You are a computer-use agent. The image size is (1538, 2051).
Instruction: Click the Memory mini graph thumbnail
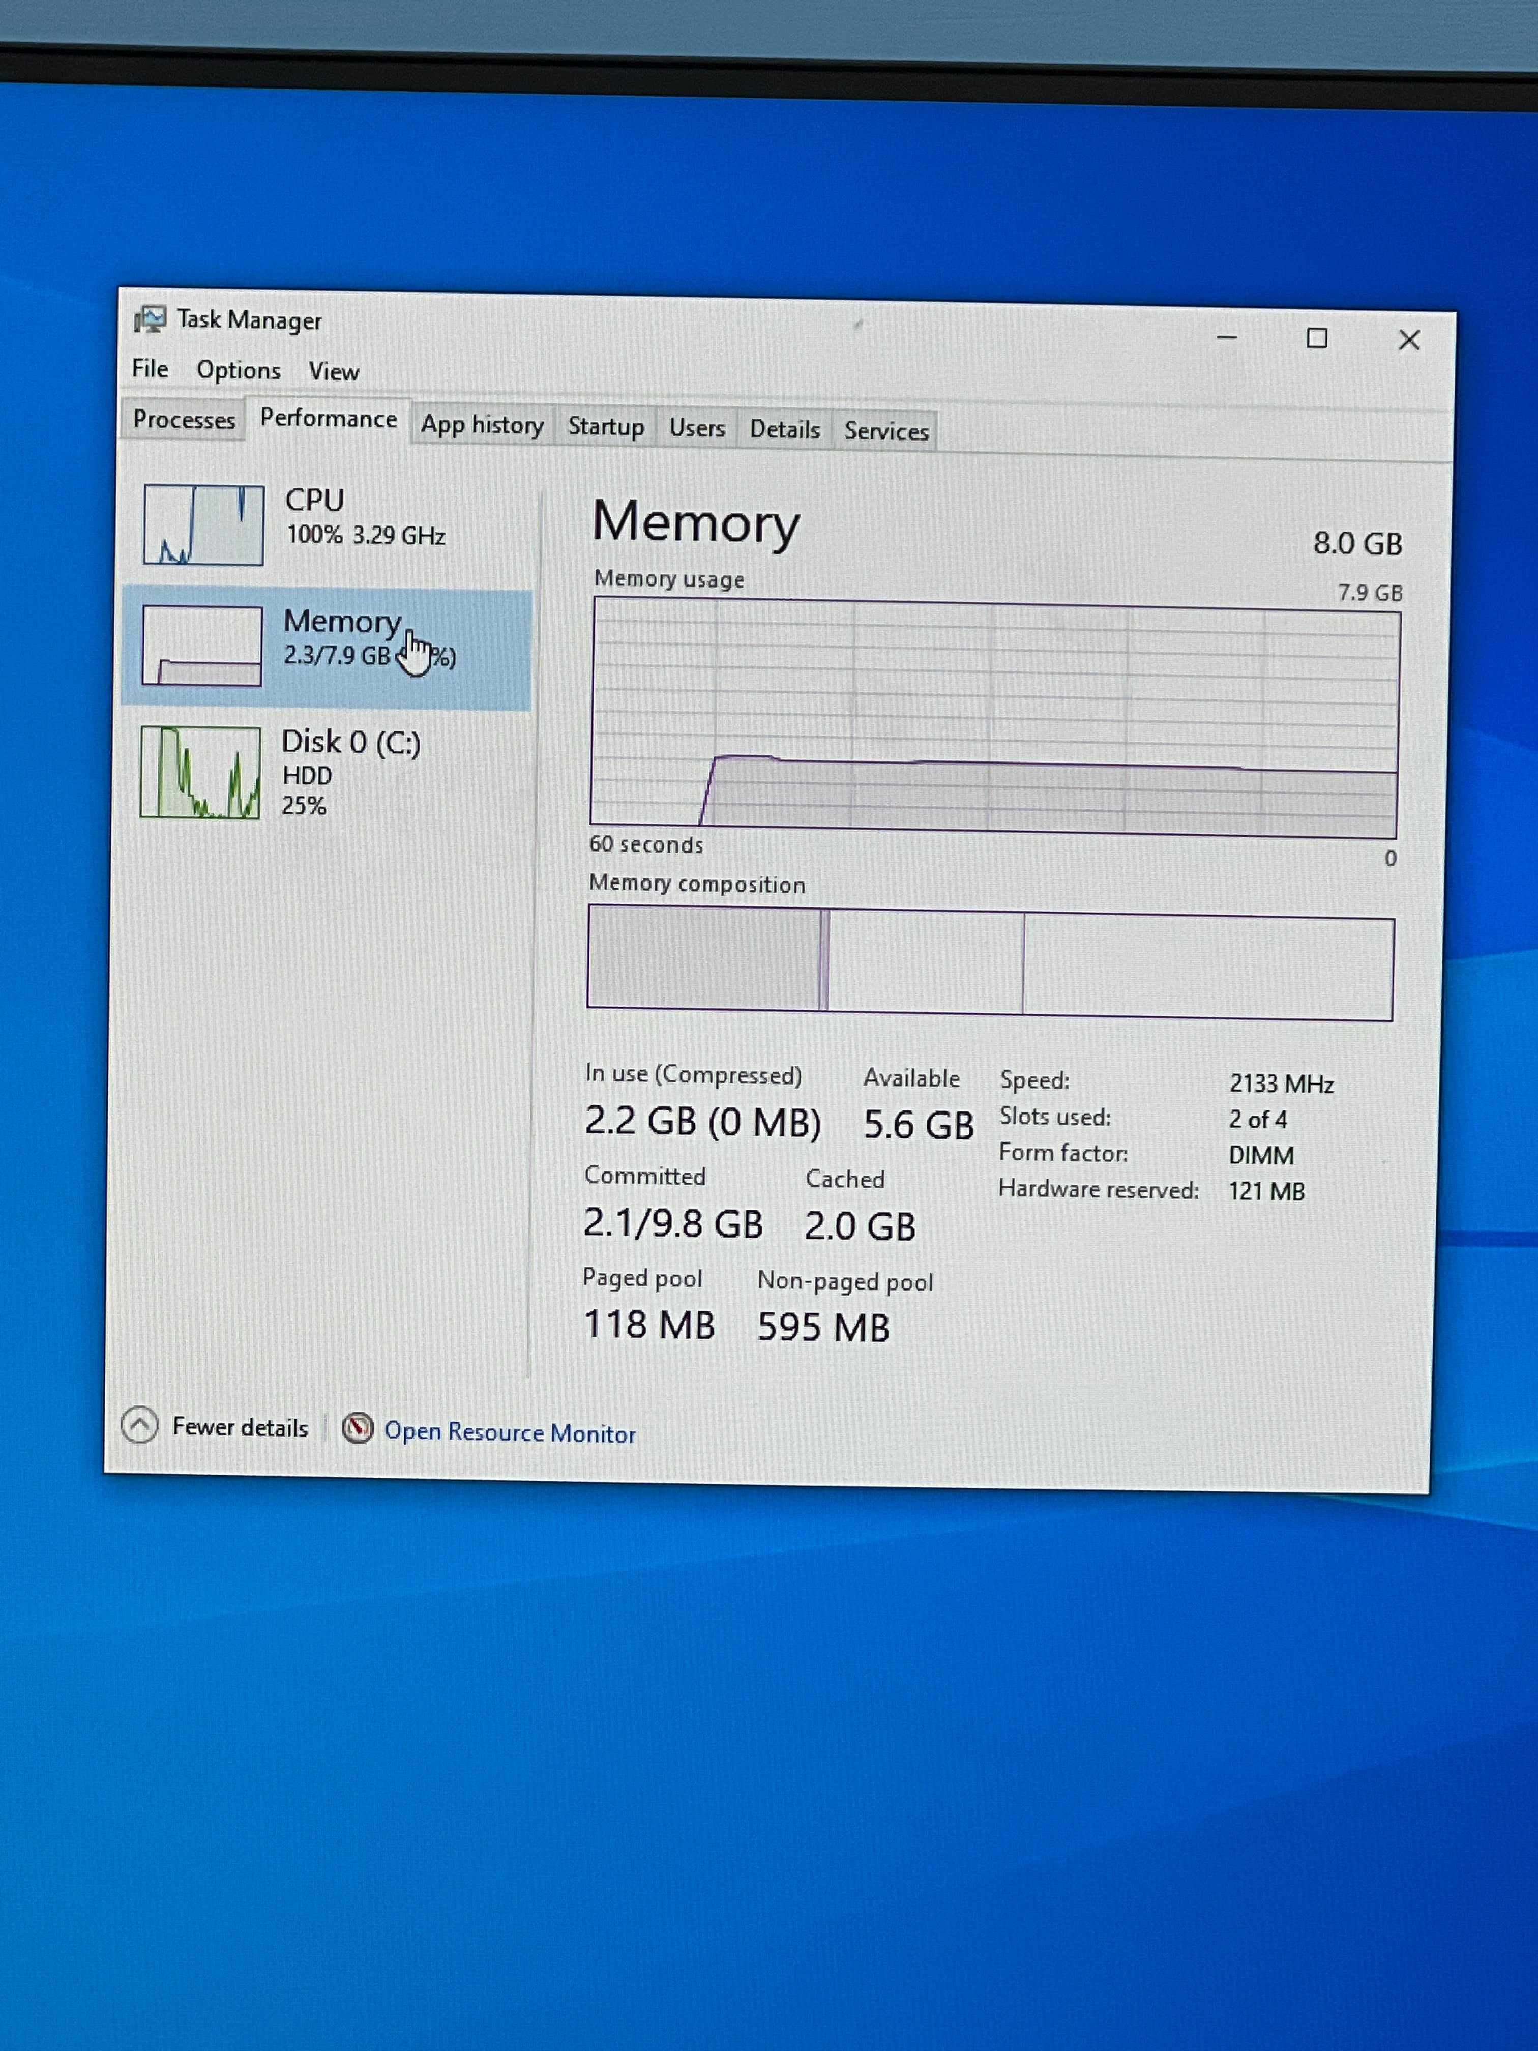202,646
